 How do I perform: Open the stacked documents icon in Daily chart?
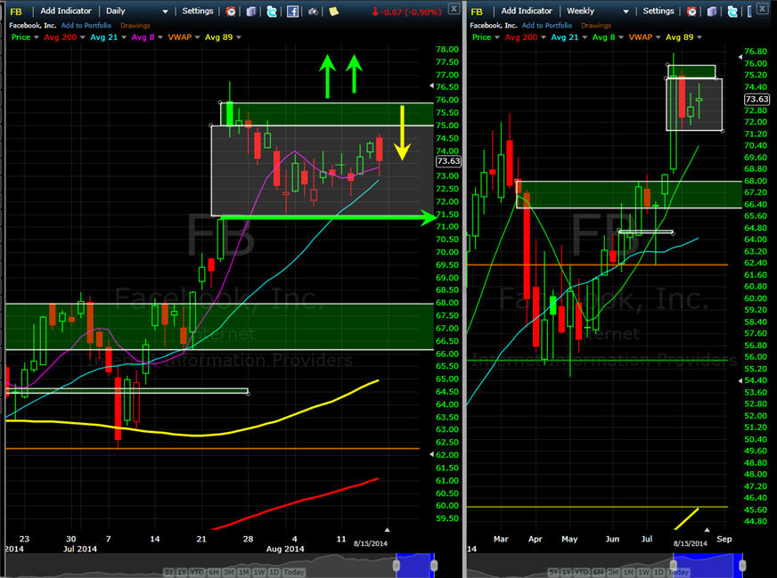[x=251, y=11]
